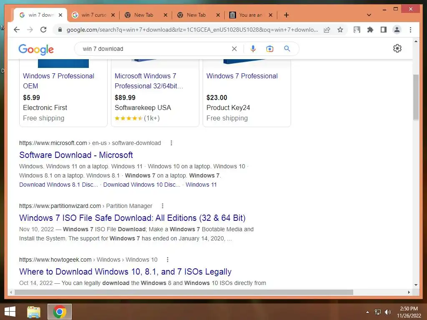Open options for the partitionwizard.com result

[163, 206]
